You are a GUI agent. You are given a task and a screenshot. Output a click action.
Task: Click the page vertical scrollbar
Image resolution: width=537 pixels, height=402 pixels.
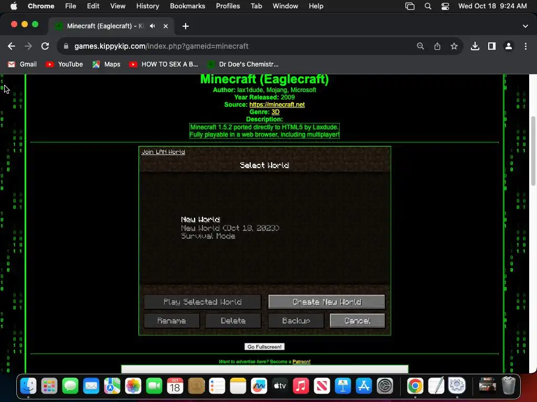pyautogui.click(x=533, y=151)
